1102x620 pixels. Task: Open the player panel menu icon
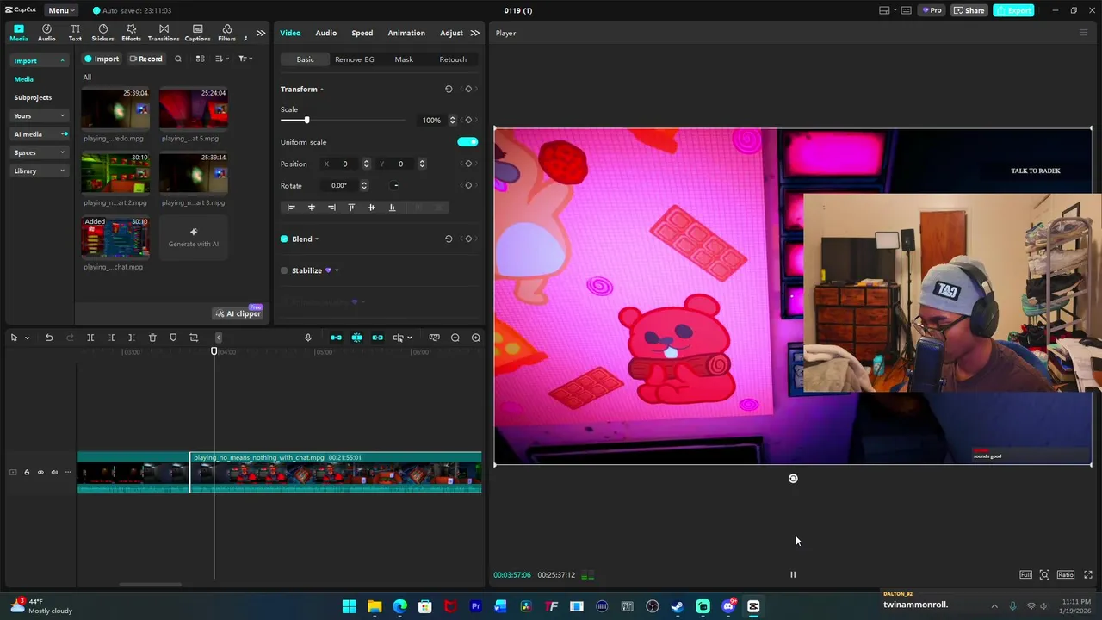[1084, 33]
